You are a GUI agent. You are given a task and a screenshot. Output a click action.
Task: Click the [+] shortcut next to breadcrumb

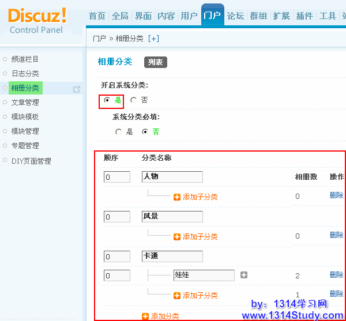tap(153, 39)
